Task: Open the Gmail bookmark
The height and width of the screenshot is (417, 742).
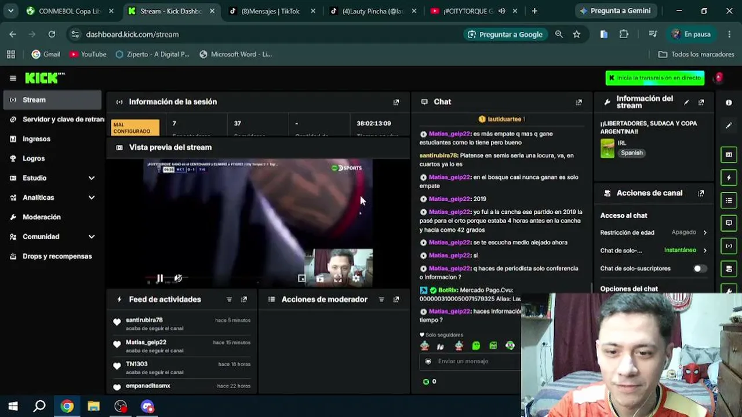Action: point(46,54)
